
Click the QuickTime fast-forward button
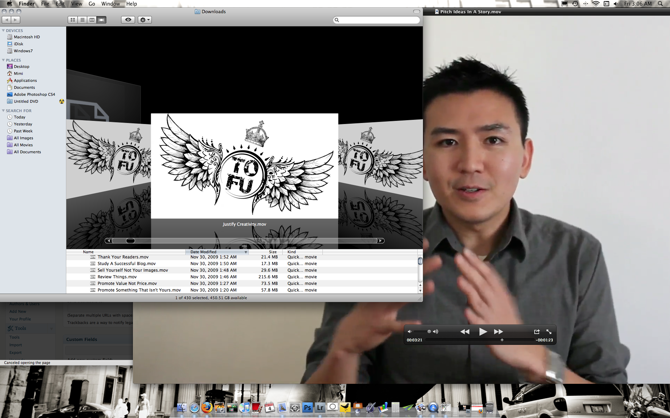pyautogui.click(x=498, y=332)
